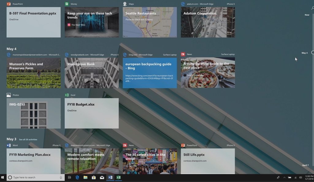Click the Maps app icon above Seattle Restaurants
314x182 pixels.
pos(125,4)
